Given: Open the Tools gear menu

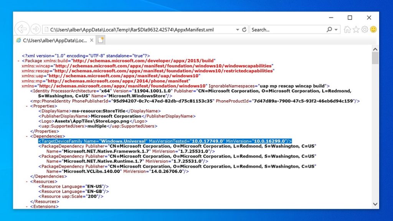Looking at the screenshot, I should [x=365, y=30].
